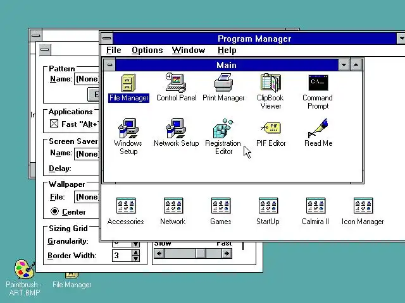This screenshot has height=303, width=405.
Task: Select the Calmira II program group icon
Action: coord(315,211)
